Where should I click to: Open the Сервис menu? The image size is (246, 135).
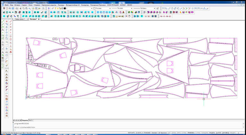pos(24,5)
